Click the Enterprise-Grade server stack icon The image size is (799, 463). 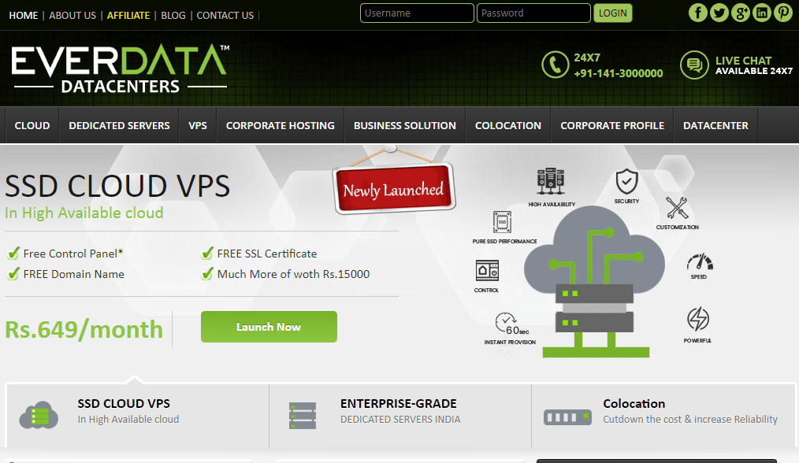coord(303,415)
